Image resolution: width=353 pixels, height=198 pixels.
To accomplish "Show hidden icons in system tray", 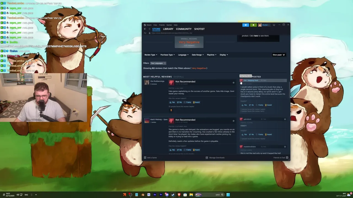I will [x=36, y=195].
